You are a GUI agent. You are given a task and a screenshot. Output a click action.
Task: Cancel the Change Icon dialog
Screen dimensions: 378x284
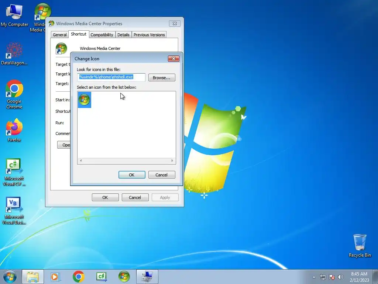click(162, 175)
